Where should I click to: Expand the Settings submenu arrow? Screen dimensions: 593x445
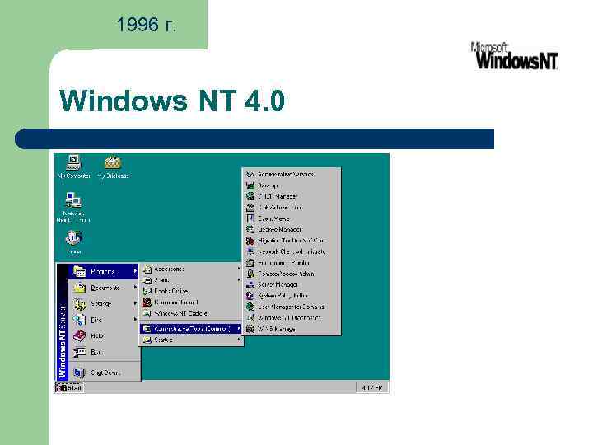coord(135,303)
